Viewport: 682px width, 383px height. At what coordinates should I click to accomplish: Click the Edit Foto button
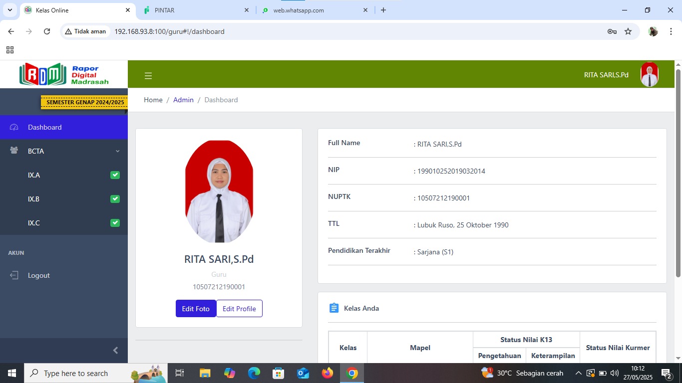(196, 308)
